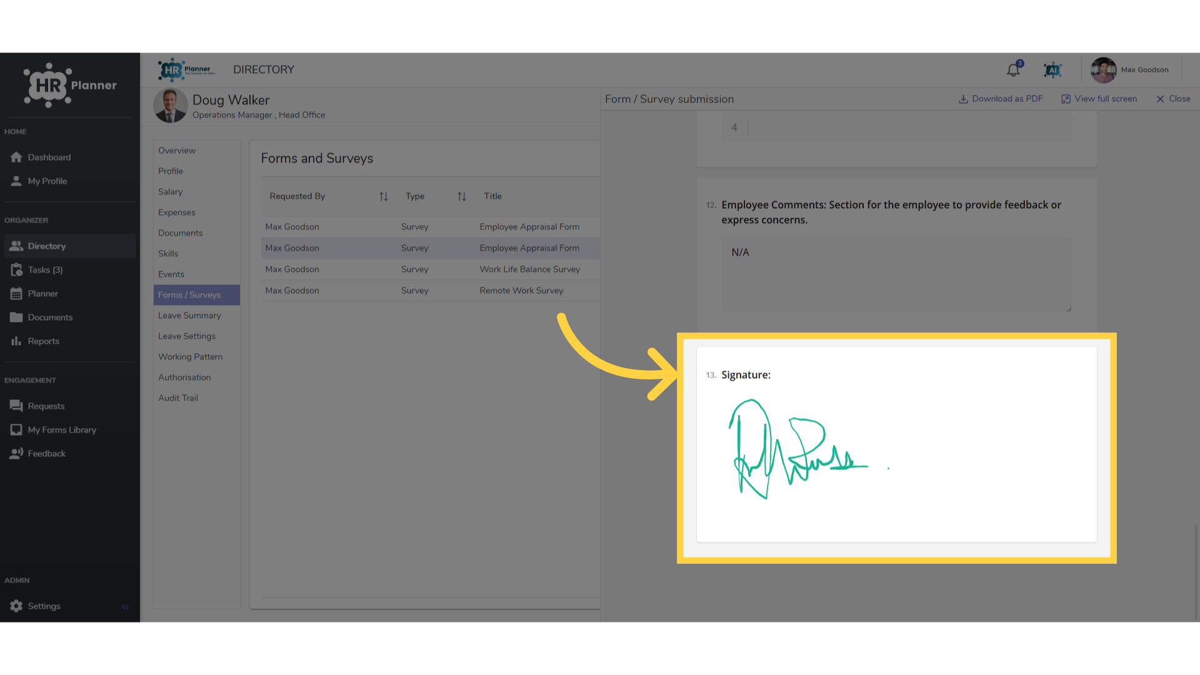Open Settings gear in sidebar

pyautogui.click(x=16, y=606)
